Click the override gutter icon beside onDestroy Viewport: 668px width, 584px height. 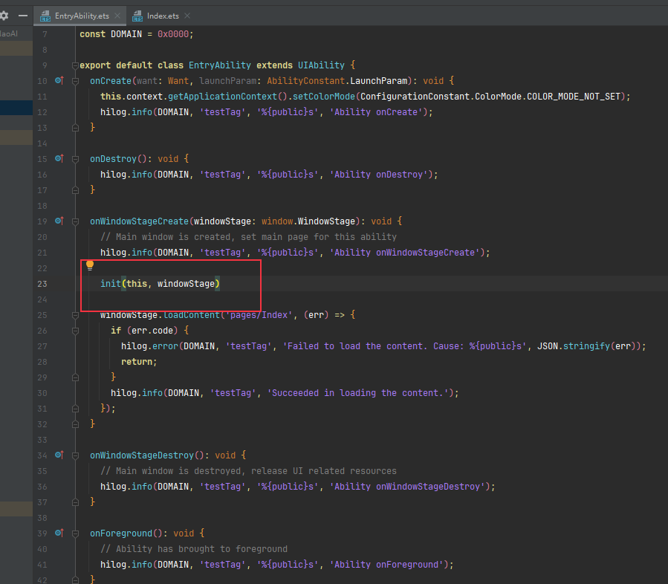[60, 158]
